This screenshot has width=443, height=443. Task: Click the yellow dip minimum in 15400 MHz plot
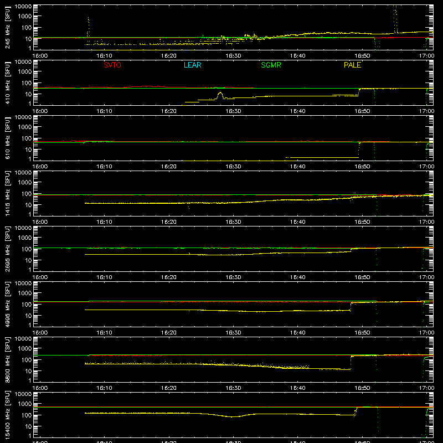point(232,417)
